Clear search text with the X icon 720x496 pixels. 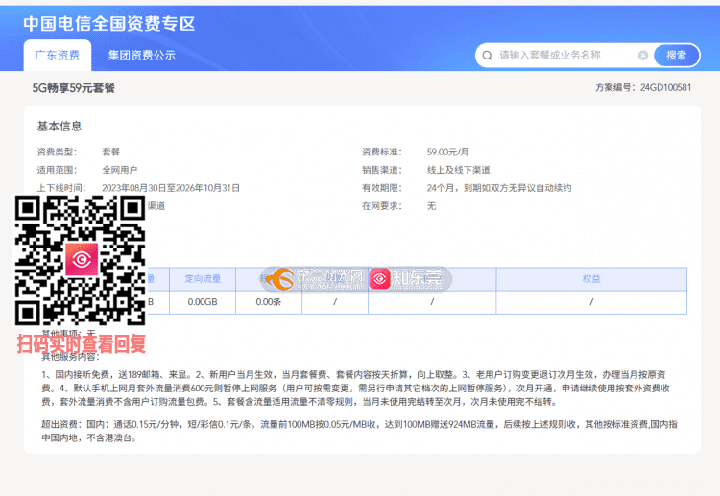643,56
